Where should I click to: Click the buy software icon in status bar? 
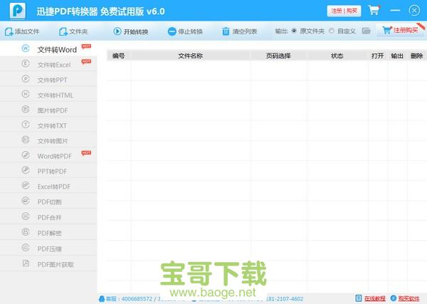point(394,298)
